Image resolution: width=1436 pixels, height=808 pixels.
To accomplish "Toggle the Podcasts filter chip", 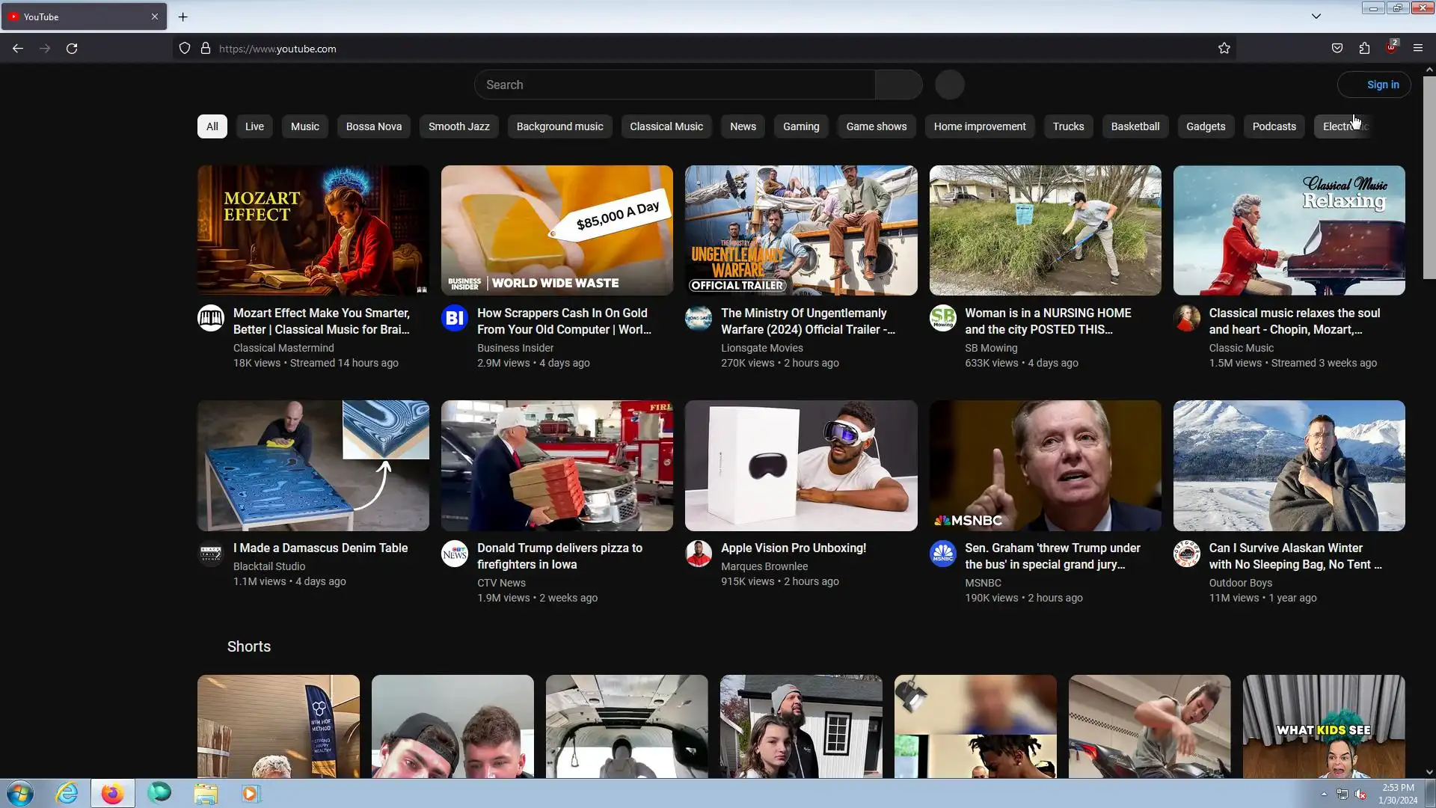I will (1273, 126).
